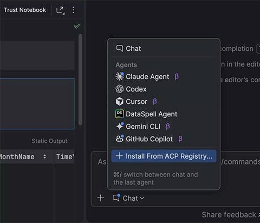Click the DataSpell Agent DS icon
The image size is (260, 223).
pos(120,114)
